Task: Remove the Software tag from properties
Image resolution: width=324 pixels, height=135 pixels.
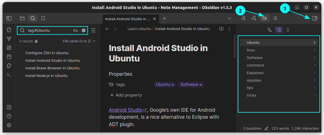Action: (201, 84)
